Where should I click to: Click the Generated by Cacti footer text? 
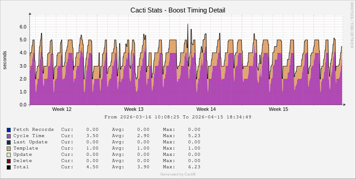178,174
